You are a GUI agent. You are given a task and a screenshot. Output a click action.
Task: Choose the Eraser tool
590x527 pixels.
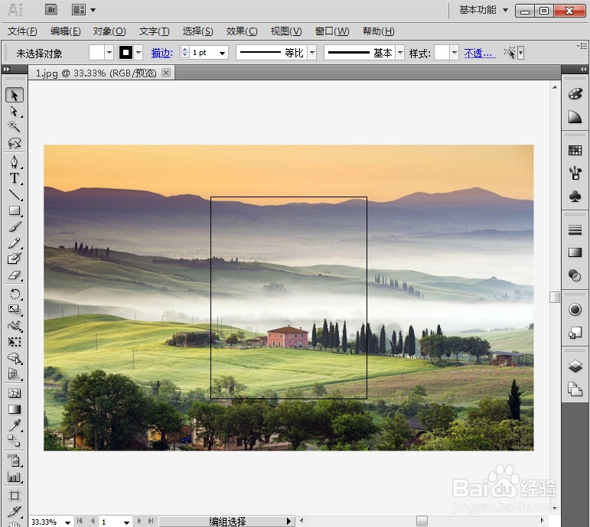tap(15, 275)
